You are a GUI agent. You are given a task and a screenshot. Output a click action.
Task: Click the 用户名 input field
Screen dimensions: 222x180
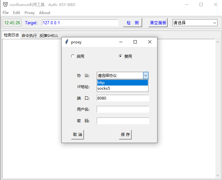[x=123, y=109]
